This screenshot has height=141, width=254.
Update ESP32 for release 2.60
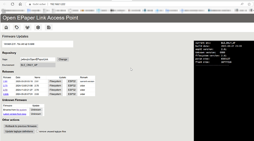pos(72,94)
